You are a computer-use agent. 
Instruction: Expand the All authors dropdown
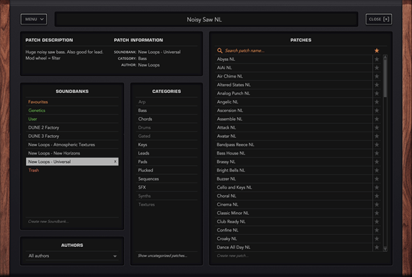(72, 256)
